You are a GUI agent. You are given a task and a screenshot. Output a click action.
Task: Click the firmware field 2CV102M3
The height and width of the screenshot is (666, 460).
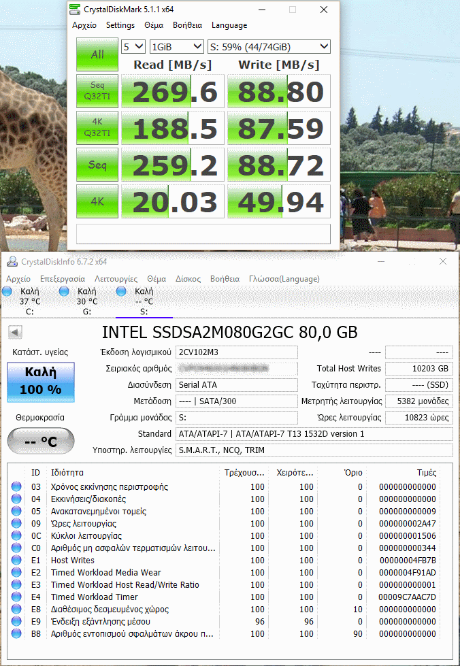(237, 352)
